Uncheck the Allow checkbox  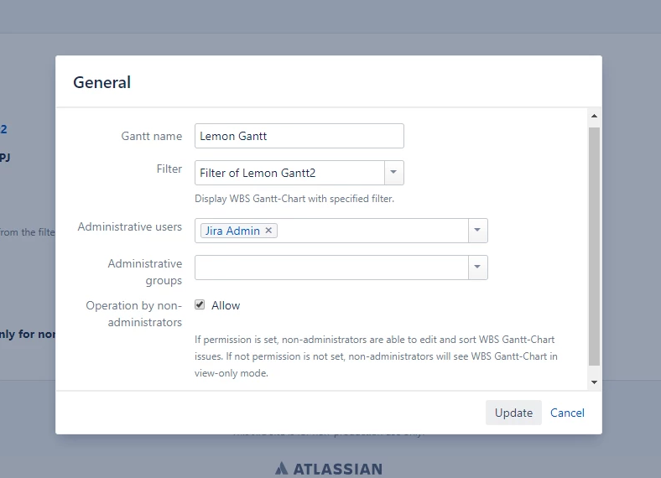[200, 304]
